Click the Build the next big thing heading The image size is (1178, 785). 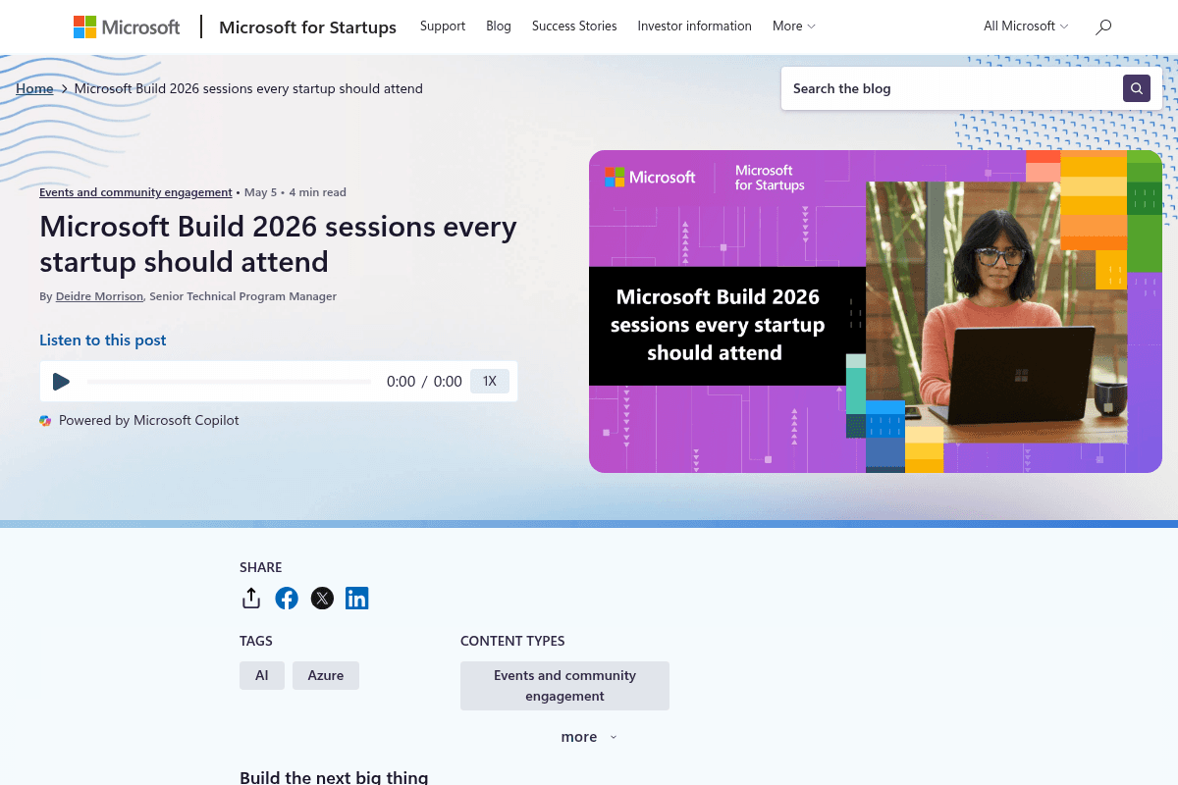click(334, 777)
